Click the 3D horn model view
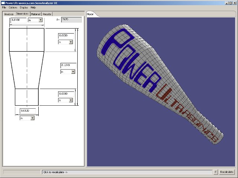The image size is (238, 178). coord(161,92)
